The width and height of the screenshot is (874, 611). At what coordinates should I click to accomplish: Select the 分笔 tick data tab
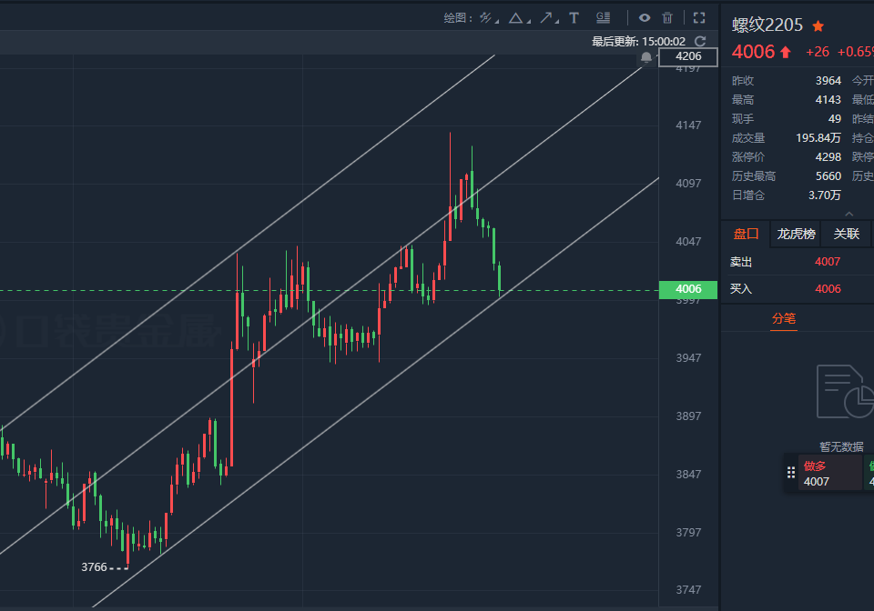784,319
